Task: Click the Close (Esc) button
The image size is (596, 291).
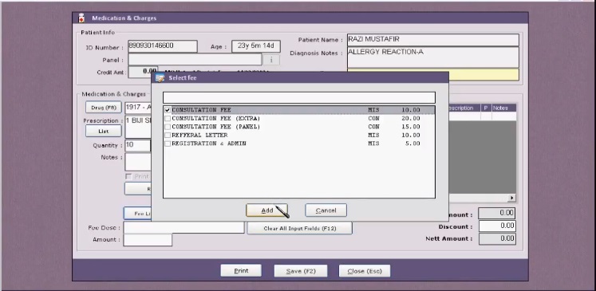Action: click(365, 271)
